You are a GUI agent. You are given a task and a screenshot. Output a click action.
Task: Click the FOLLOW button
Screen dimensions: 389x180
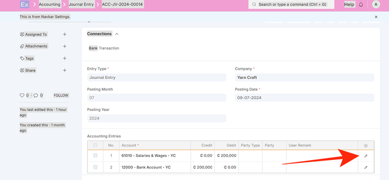[x=61, y=95]
